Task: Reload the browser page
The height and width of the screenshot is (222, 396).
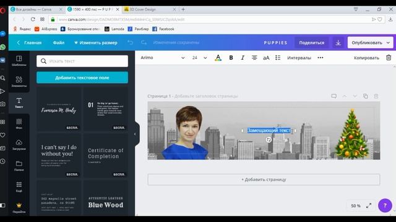Action: pyautogui.click(x=33, y=19)
